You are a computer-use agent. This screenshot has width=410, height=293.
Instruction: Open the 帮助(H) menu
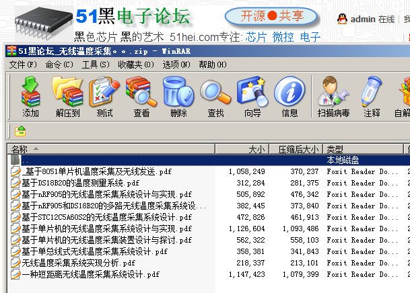(213, 65)
